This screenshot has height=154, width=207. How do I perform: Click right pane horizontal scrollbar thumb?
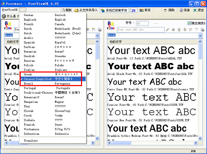click(x=121, y=143)
